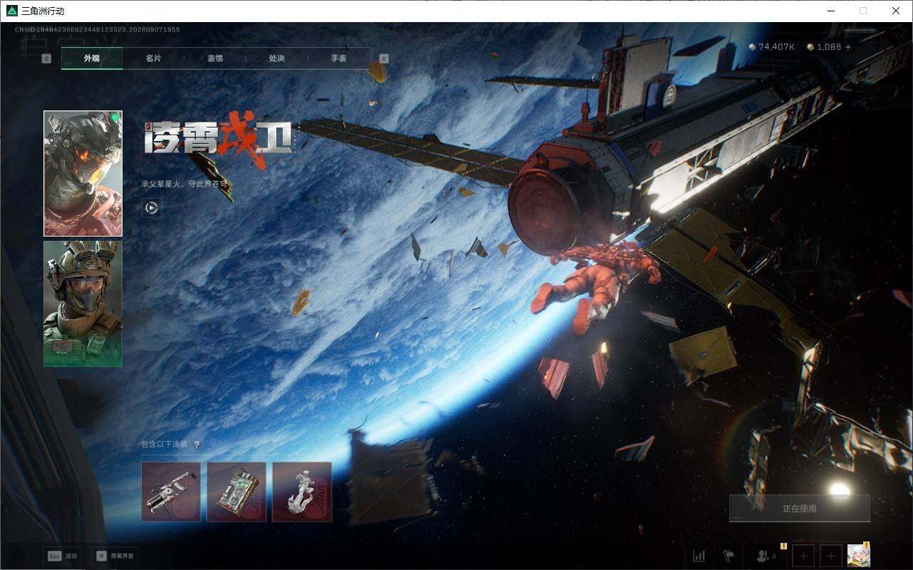This screenshot has height=570, width=913.
Task: Click the next-tab key icon right of 手表
Action: coord(384,58)
